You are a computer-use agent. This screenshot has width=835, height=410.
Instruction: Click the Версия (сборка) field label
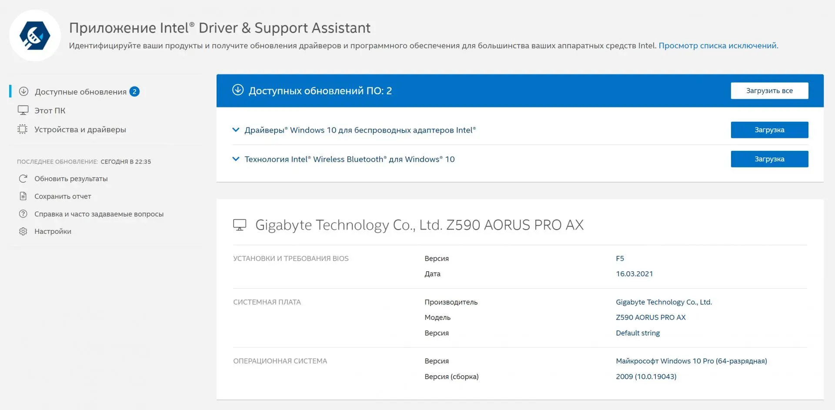(451, 377)
